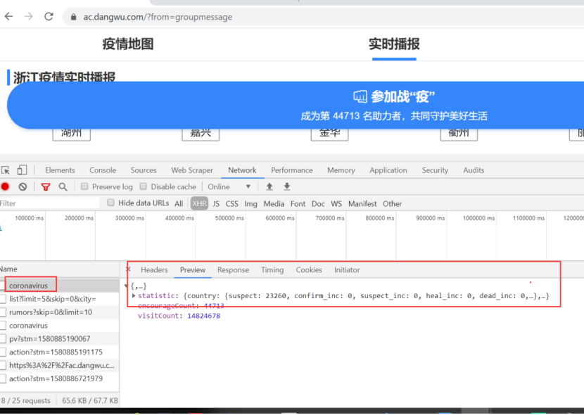Open the Application tab
The image size is (584, 415).
388,170
